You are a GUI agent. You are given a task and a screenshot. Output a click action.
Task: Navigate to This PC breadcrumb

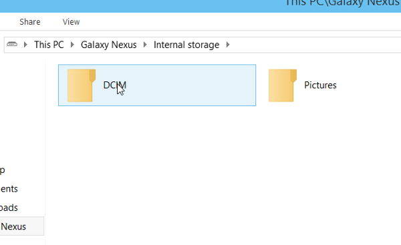[x=49, y=45]
